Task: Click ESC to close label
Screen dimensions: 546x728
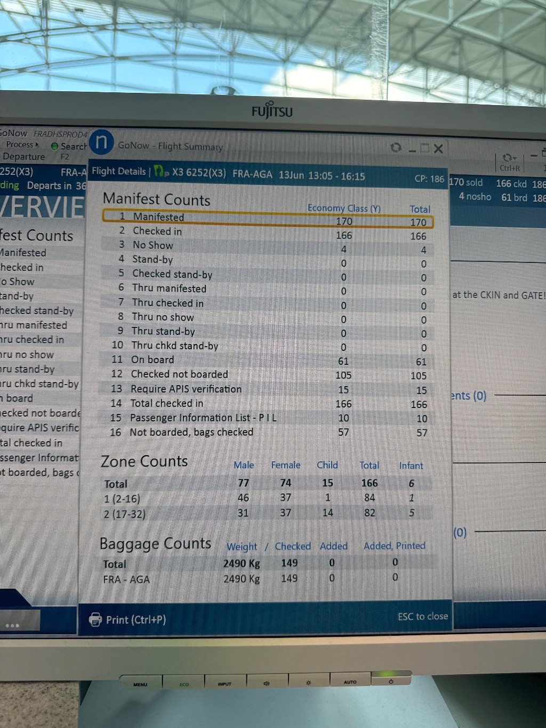Action: (x=422, y=617)
